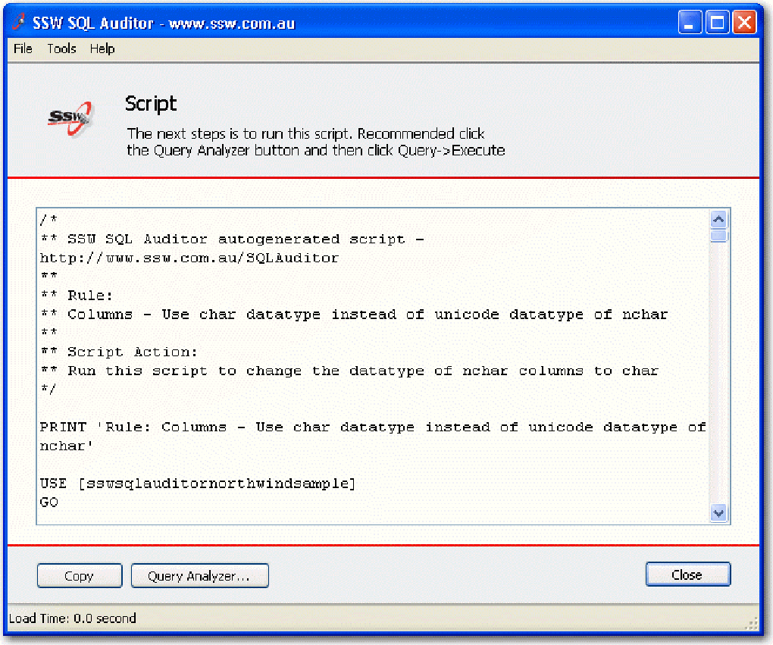Image resolution: width=773 pixels, height=645 pixels.
Task: Click the USE [sswsqlauditornorthwindsample] line
Action: [197, 483]
